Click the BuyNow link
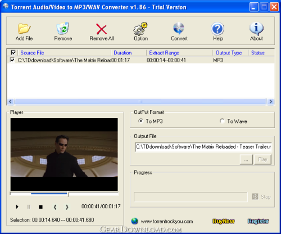 pos(223,221)
